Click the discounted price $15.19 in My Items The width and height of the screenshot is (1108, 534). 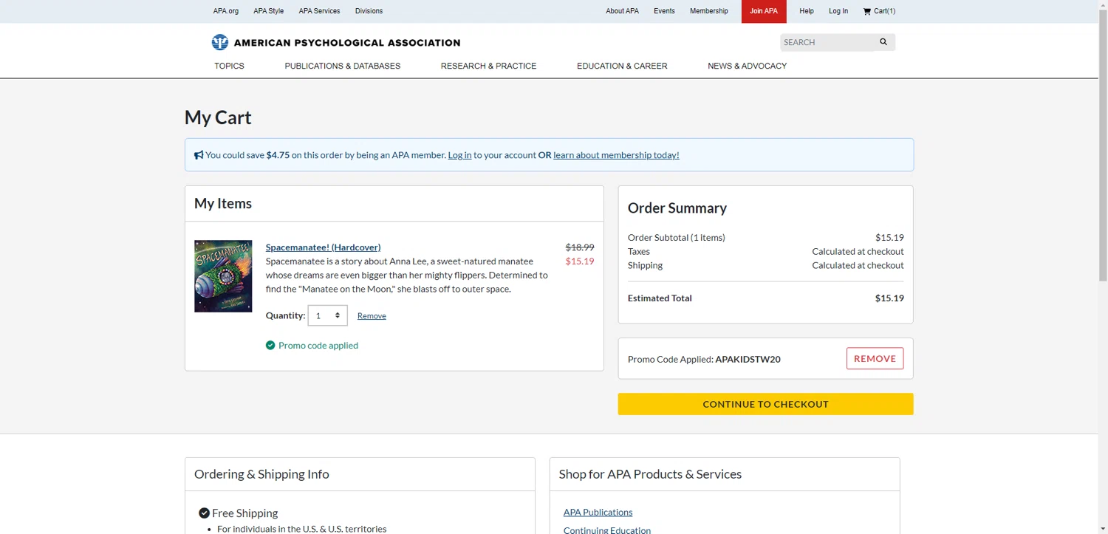tap(580, 261)
